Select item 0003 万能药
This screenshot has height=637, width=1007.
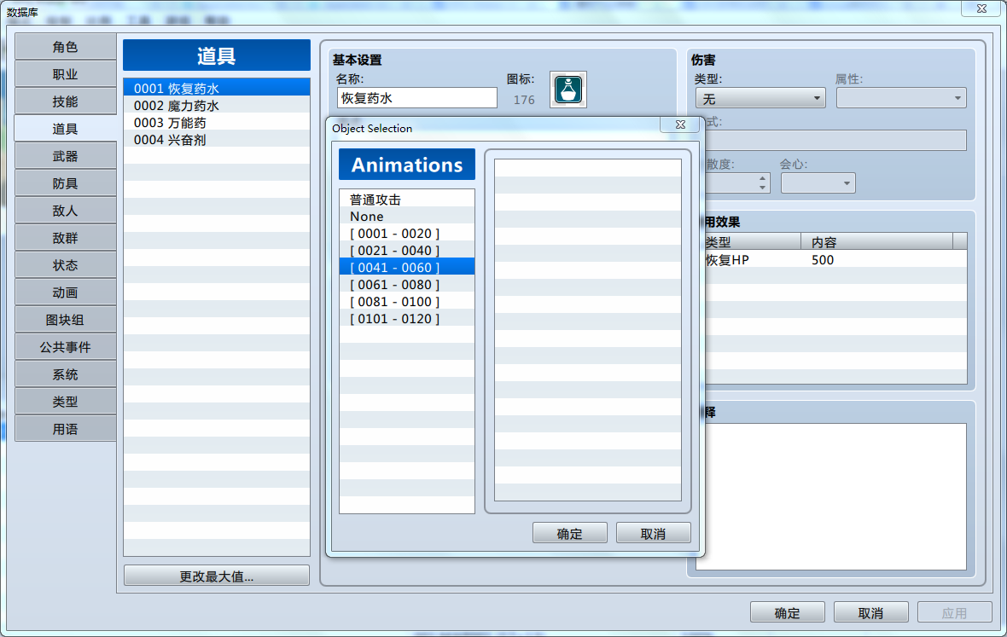[x=217, y=123]
